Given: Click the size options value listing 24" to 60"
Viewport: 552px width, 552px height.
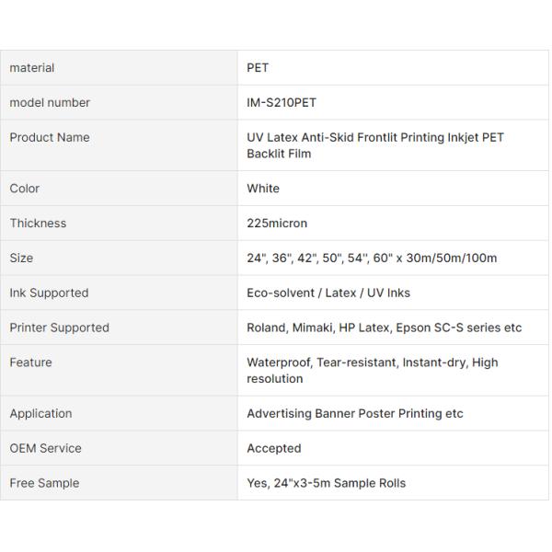Looking at the screenshot, I should (371, 259).
